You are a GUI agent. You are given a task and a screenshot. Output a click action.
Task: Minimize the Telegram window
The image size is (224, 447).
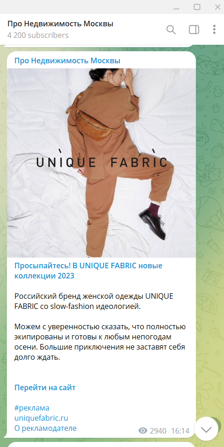point(176,7)
